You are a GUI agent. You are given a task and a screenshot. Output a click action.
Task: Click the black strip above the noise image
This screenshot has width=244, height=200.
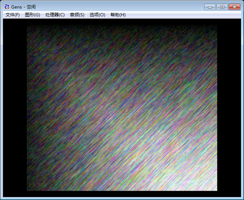click(122, 22)
